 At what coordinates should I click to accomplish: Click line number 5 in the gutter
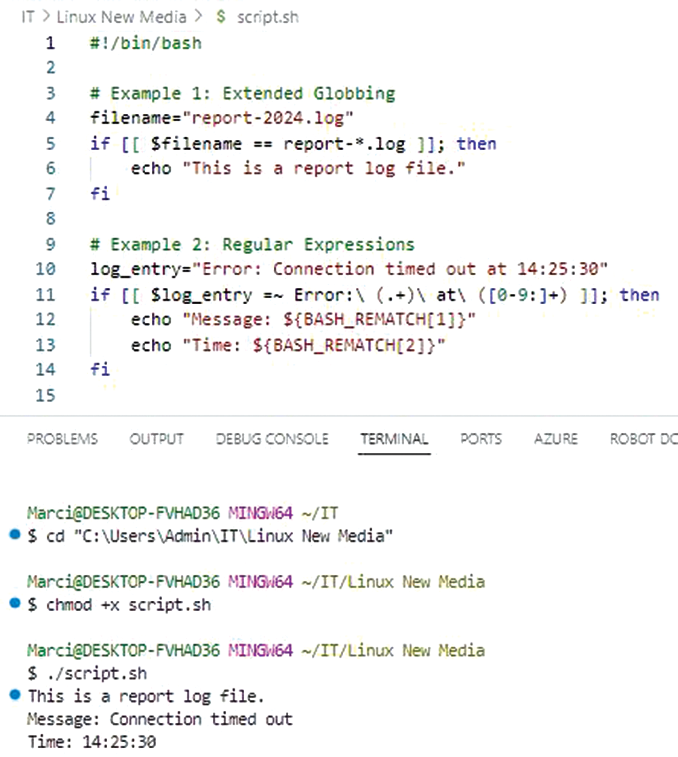(x=51, y=143)
